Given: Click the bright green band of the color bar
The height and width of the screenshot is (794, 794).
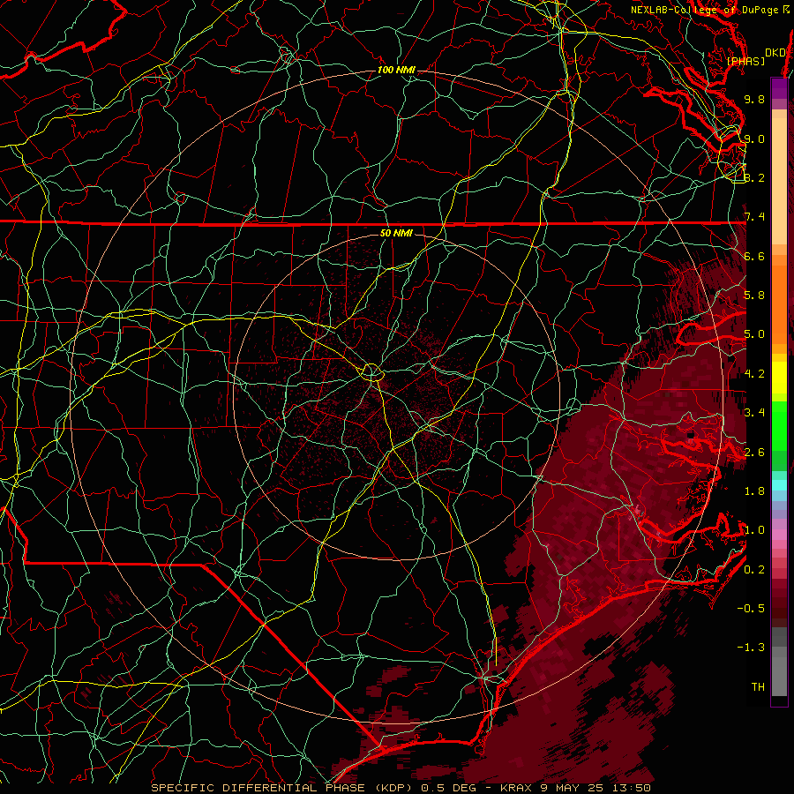Looking at the screenshot, I should click(779, 425).
